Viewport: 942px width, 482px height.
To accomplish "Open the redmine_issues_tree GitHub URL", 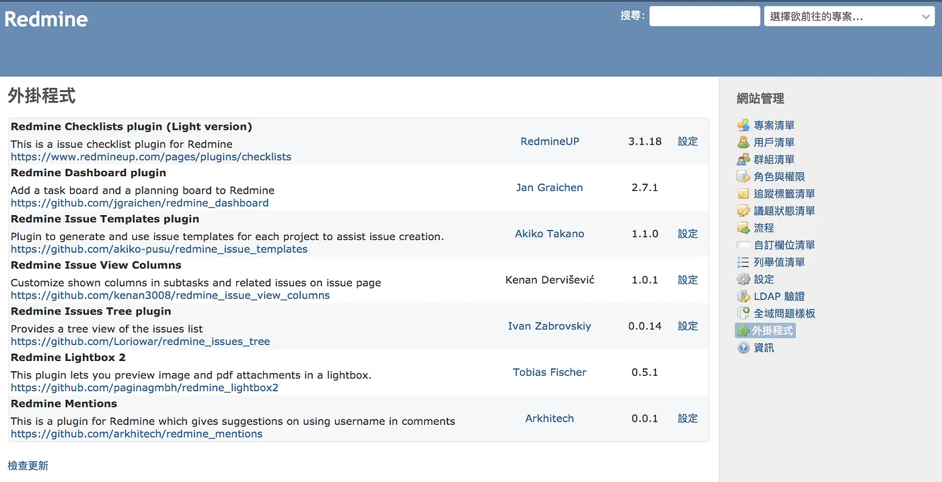I will (141, 342).
